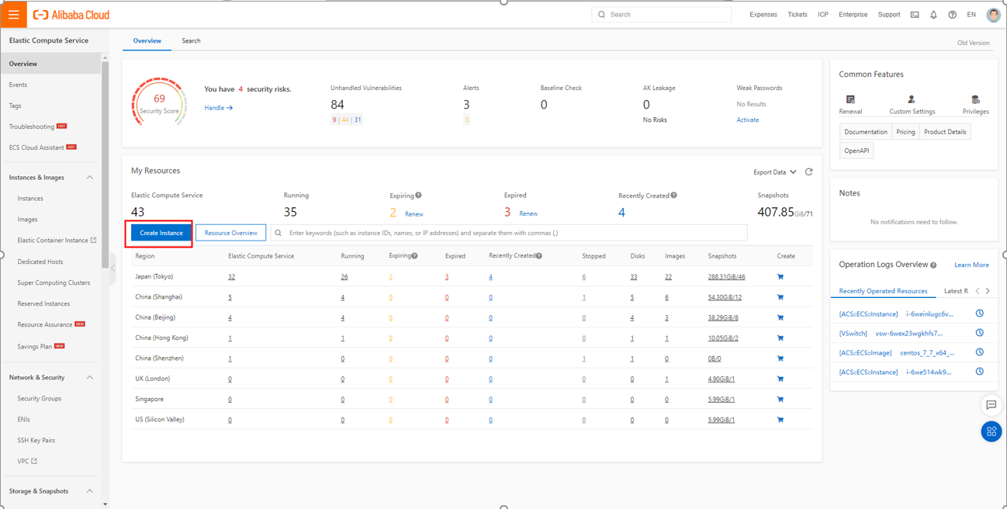The height and width of the screenshot is (509, 1007).
Task: Open Security Groups in the sidebar
Action: click(40, 399)
